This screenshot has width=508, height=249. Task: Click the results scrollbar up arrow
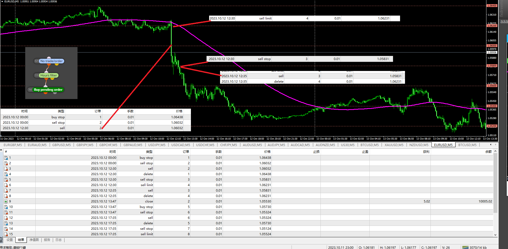495,151
